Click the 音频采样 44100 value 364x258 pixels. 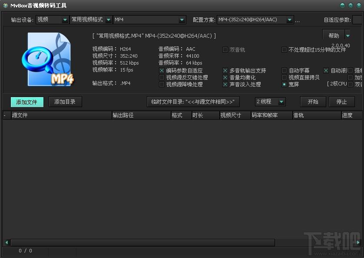tap(192, 56)
